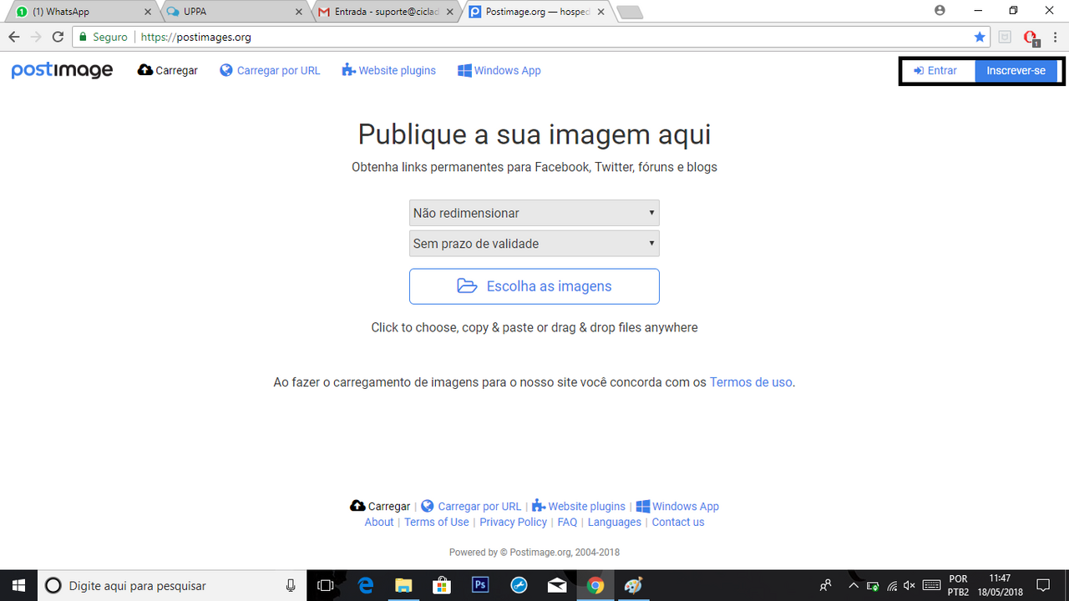Click the Windows logo by top Windows App

464,70
